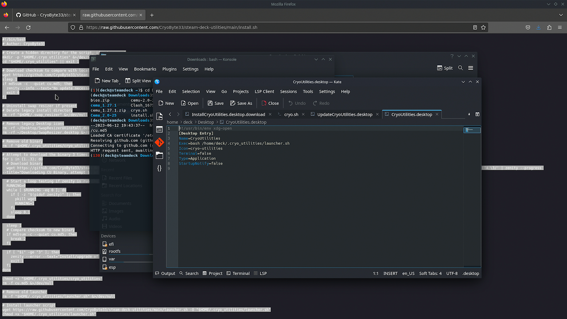Close the CryoUtilities.desktop tab

pos(437,114)
